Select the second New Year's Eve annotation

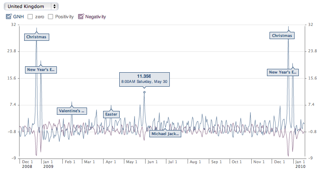[283, 72]
